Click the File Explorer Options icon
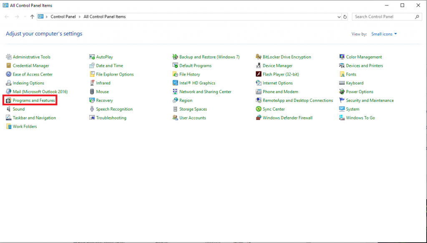Screen dimensions: 427x243 (92, 74)
